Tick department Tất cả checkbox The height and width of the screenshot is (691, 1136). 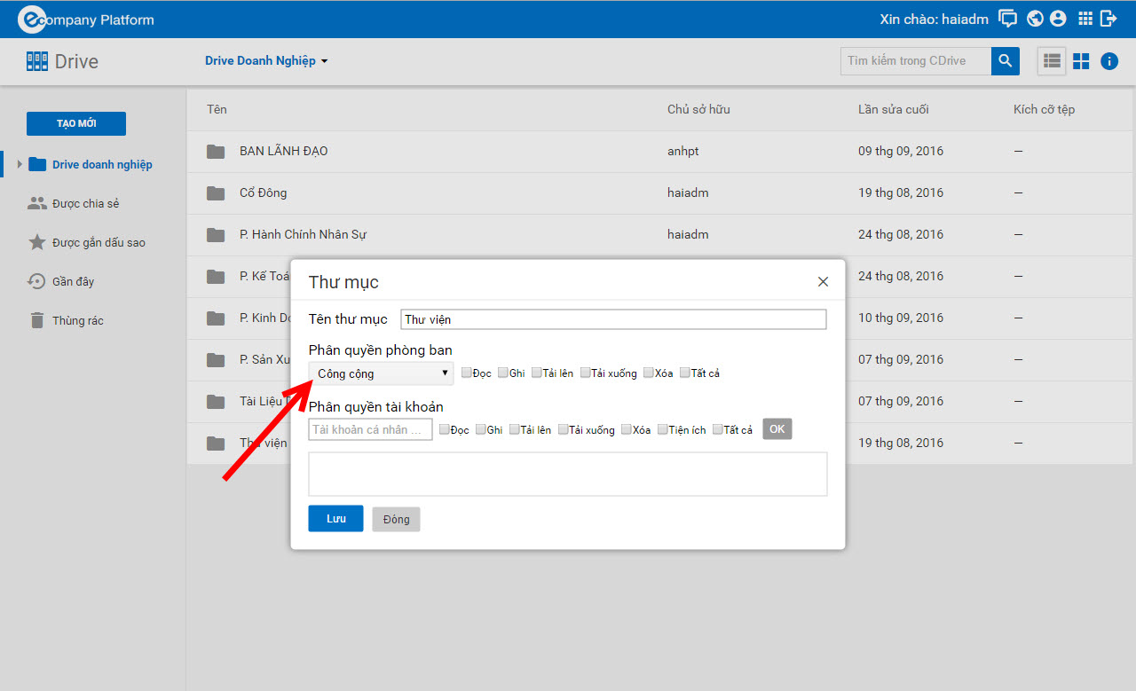(685, 373)
